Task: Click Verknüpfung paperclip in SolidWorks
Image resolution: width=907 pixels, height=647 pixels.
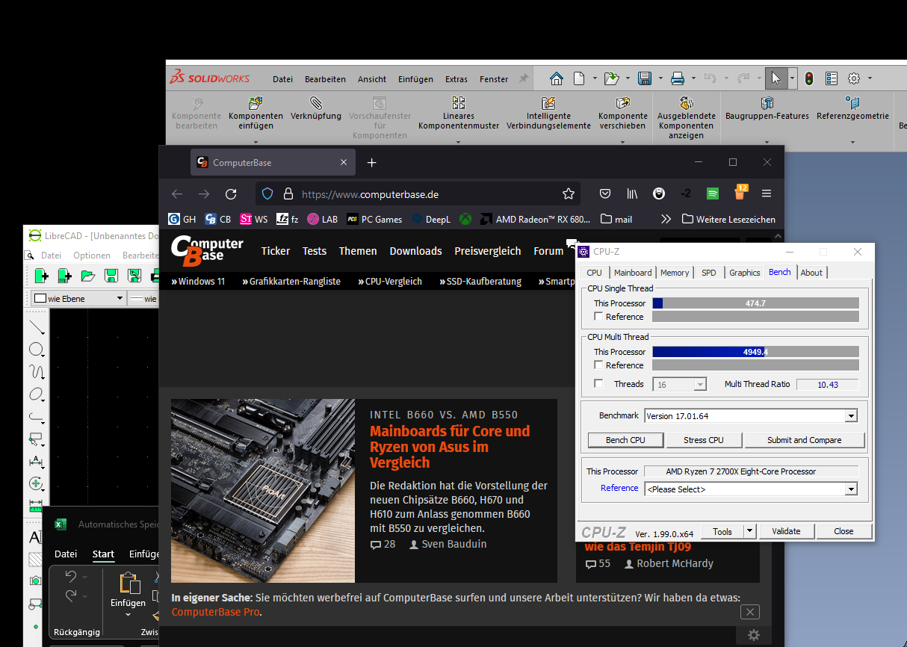Action: (315, 108)
